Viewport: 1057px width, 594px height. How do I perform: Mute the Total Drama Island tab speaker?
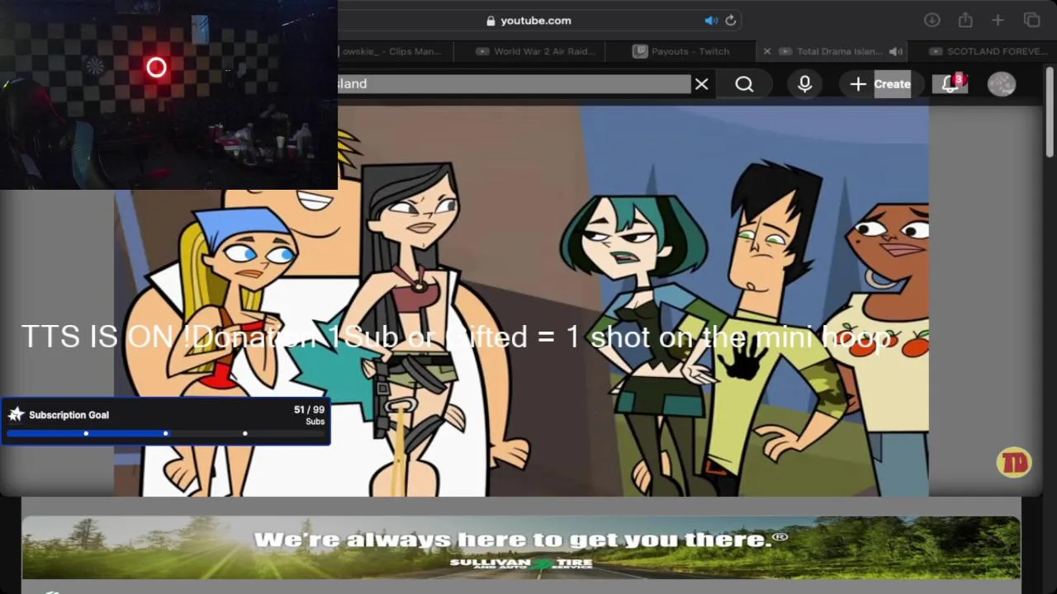click(x=896, y=51)
